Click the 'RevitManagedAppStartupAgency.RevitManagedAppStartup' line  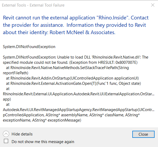pos(79,110)
